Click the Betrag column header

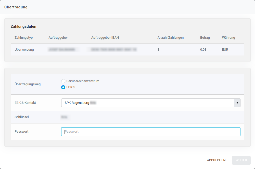click(x=205, y=38)
